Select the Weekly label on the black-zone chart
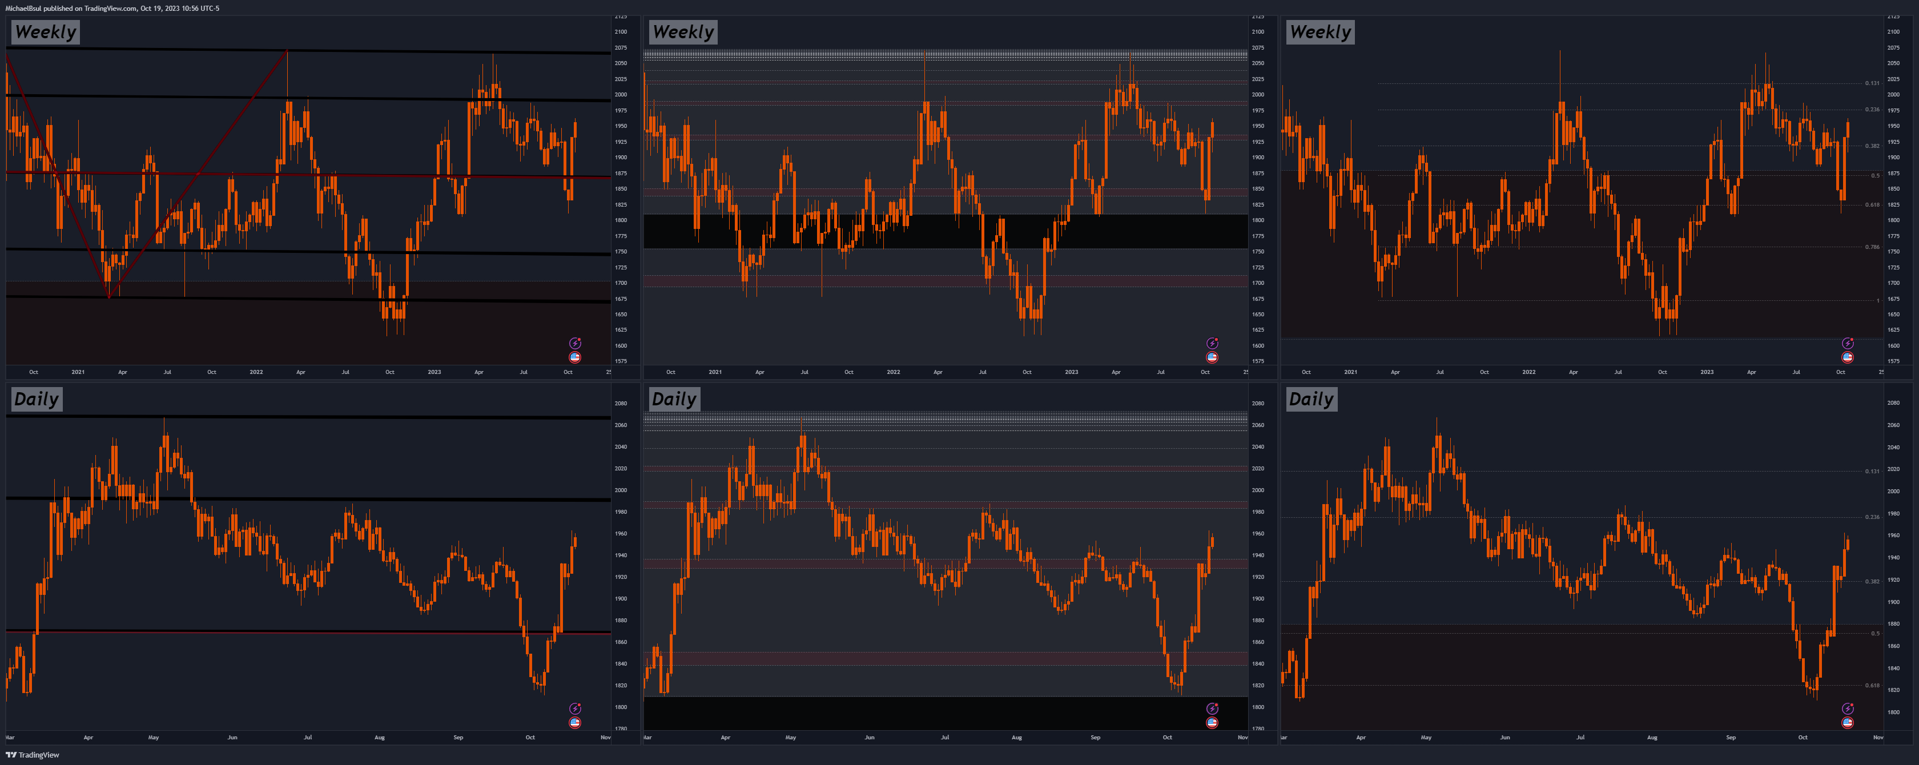 683,32
